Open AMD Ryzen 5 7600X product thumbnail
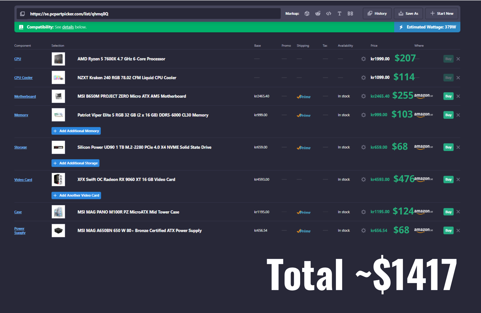Viewport: 481px width, 313px height. click(x=58, y=59)
